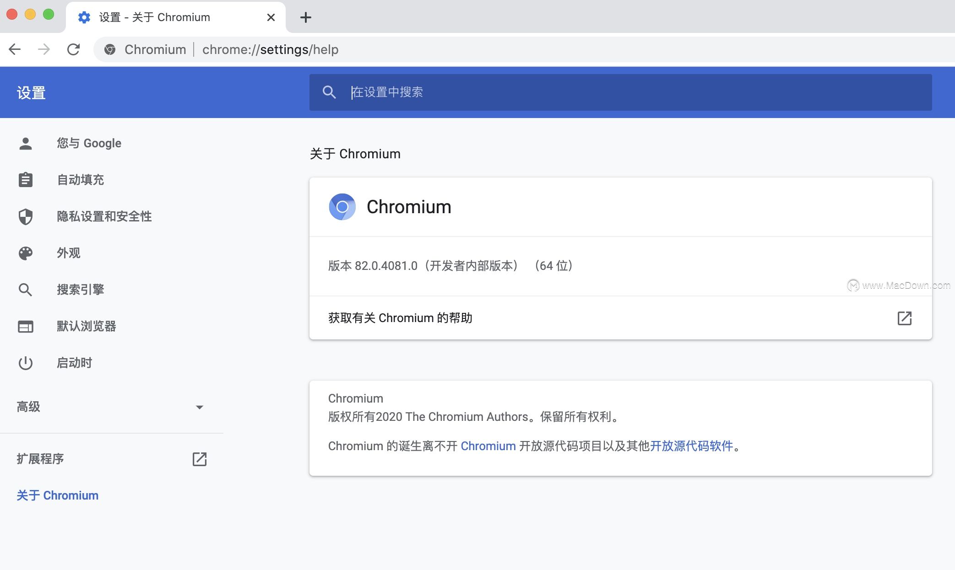Close the 设置 - 关于 Chromium tab
Screen dimensions: 955x570
click(271, 17)
